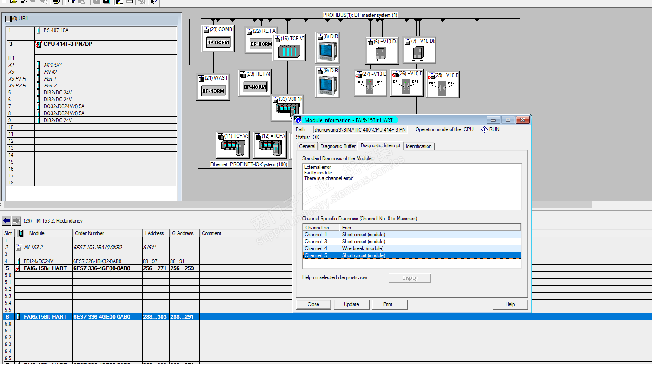This screenshot has width=652, height=387.
Task: Click the Help button in the dialog
Action: [x=510, y=304]
